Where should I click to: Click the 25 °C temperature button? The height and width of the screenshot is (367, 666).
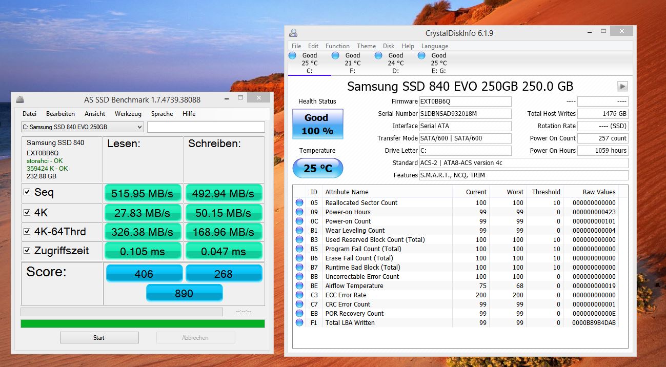318,168
